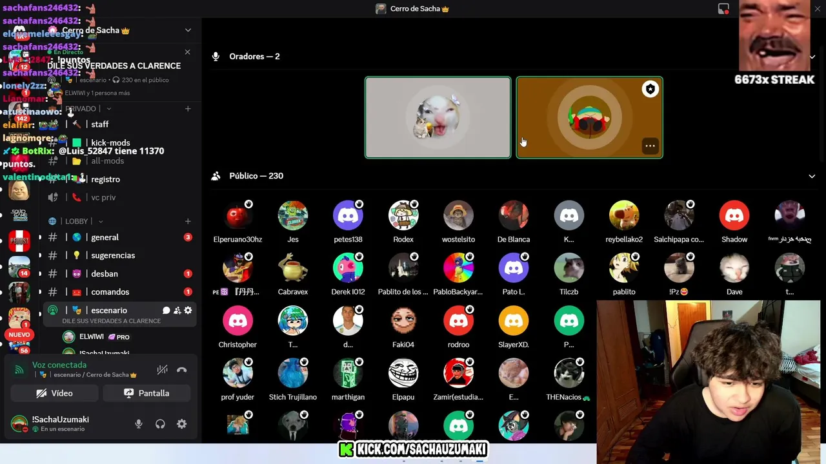Deafen audio using the headphones icon
This screenshot has width=826, height=464.
(160, 424)
